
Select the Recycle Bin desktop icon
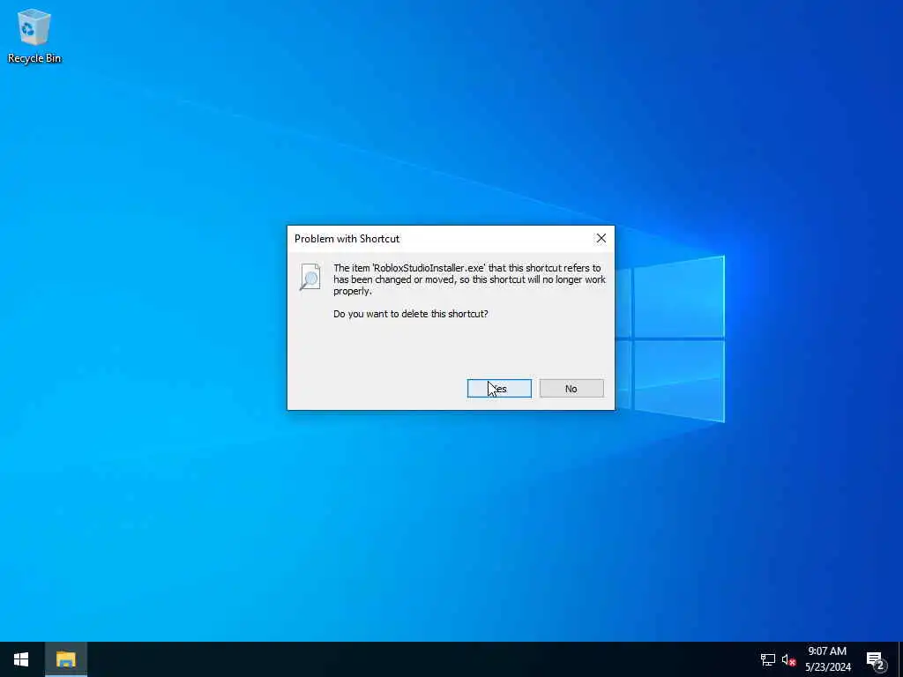point(34,35)
